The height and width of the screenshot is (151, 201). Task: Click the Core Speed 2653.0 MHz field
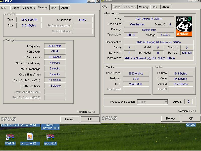(x=136, y=73)
